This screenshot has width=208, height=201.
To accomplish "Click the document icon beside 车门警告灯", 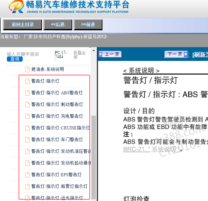I will click(x=27, y=139).
